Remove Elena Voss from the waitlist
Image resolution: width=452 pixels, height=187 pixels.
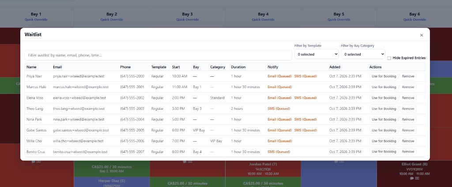coord(408,98)
